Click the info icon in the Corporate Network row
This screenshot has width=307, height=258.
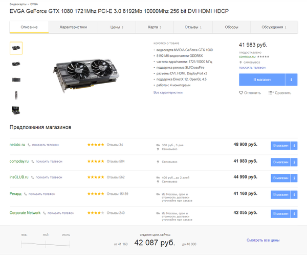[x=293, y=212]
